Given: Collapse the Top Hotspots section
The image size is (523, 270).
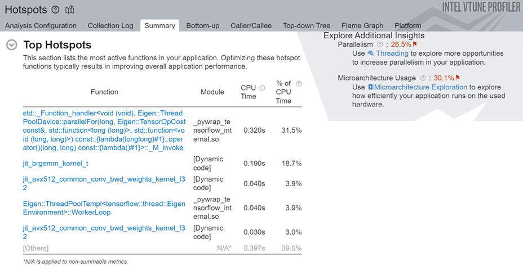Looking at the screenshot, I should [11, 45].
